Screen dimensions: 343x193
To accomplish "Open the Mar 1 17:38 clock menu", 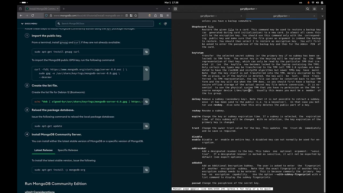I will pyautogui.click(x=171, y=2).
